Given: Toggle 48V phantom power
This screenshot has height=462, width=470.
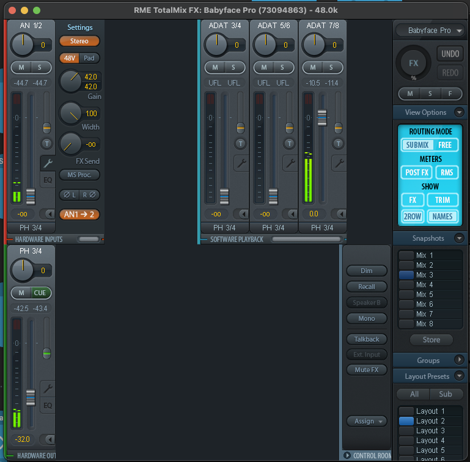Looking at the screenshot, I should (x=69, y=58).
